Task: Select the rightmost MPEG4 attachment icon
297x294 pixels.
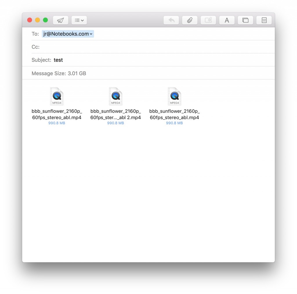Action: coord(174,96)
